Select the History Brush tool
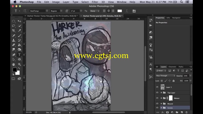The image size is (203, 114). [x=20, y=40]
